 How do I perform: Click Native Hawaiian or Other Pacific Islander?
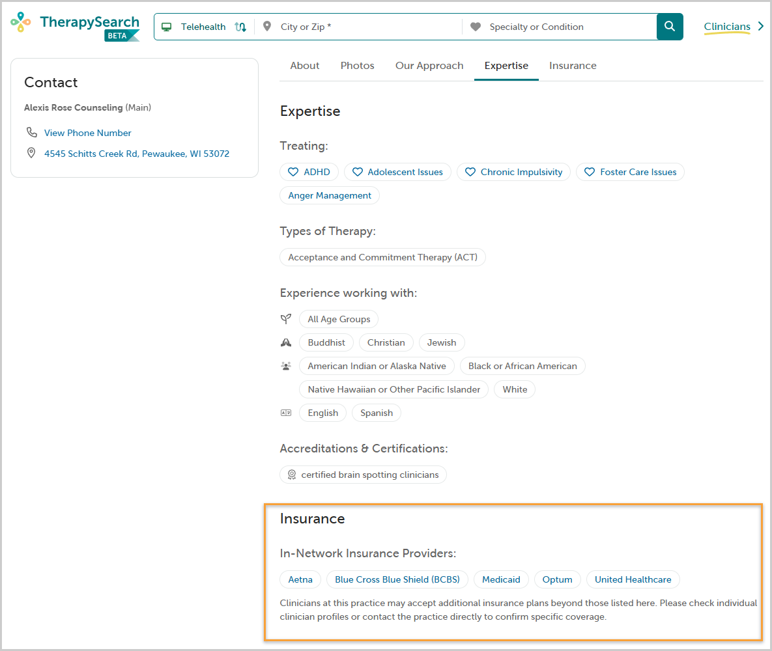(394, 389)
